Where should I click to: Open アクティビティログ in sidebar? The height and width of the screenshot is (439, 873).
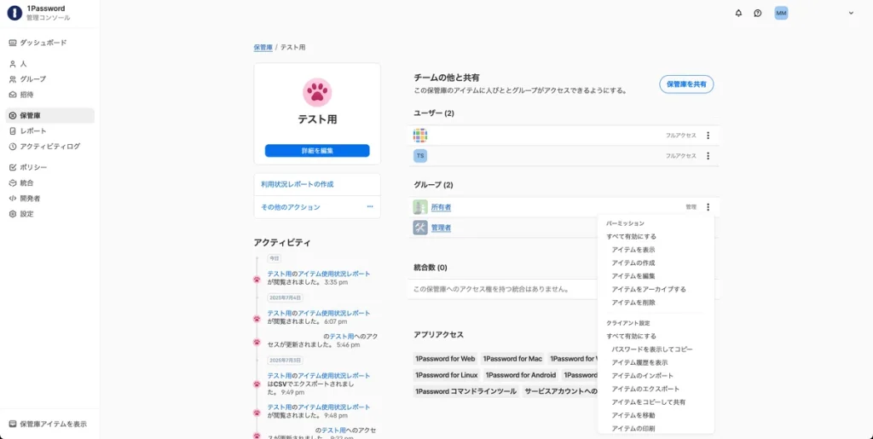point(49,147)
